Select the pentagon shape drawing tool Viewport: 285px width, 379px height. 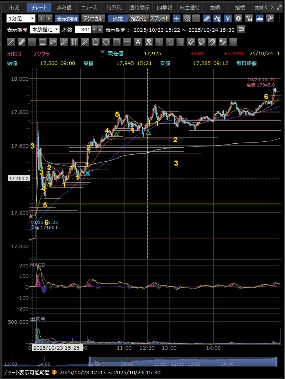96,42
